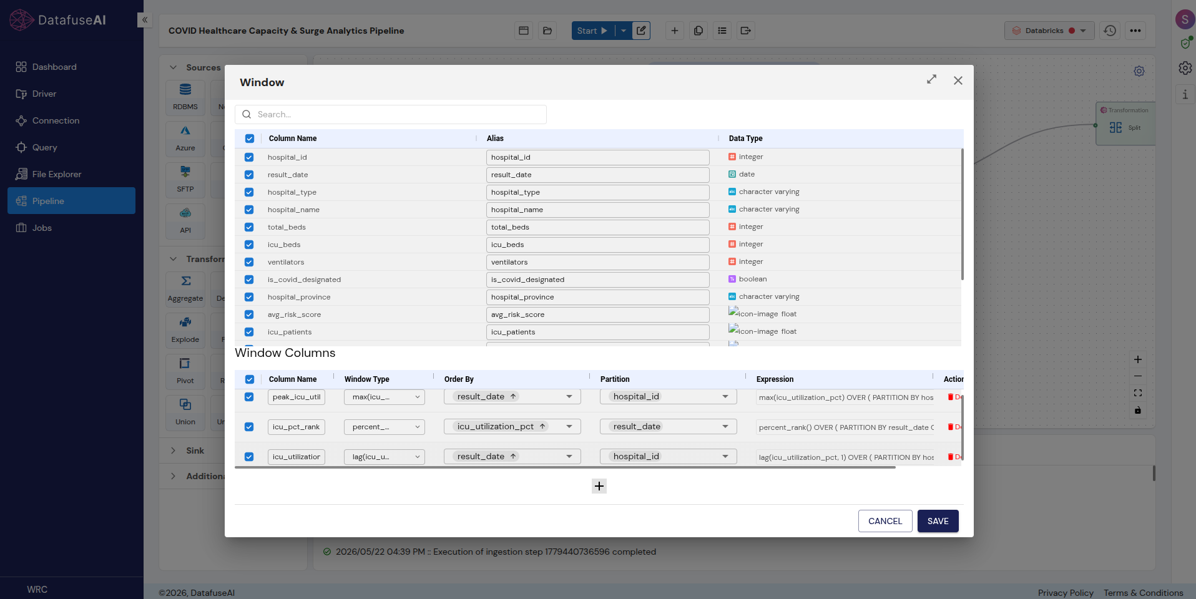
Task: Open the Start button dropdown arrow
Action: coord(624,31)
